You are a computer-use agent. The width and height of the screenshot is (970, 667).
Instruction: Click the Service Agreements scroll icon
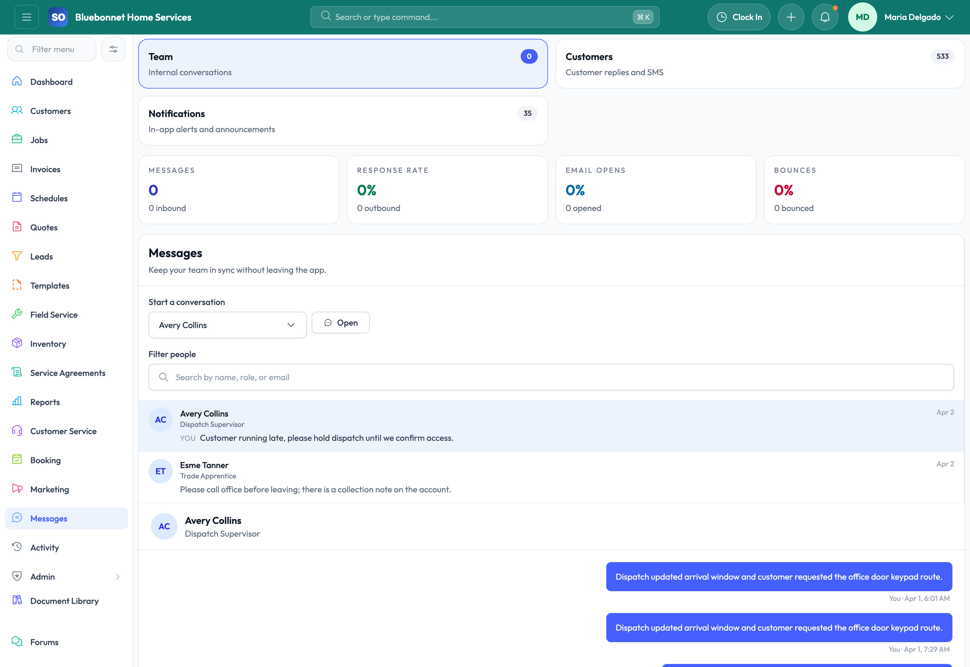[x=17, y=372]
